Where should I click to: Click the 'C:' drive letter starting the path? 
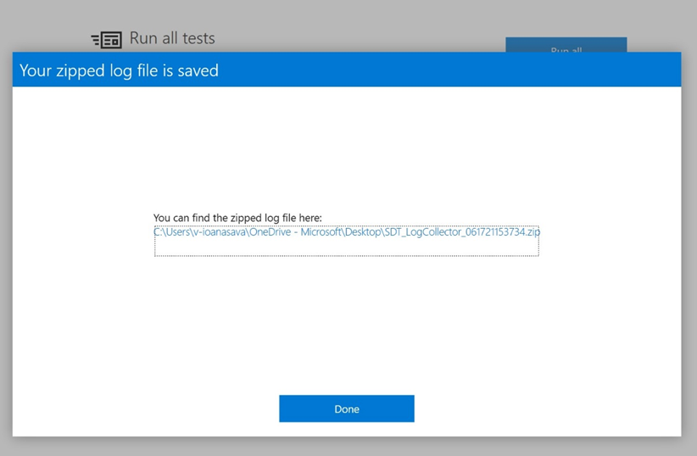click(158, 231)
